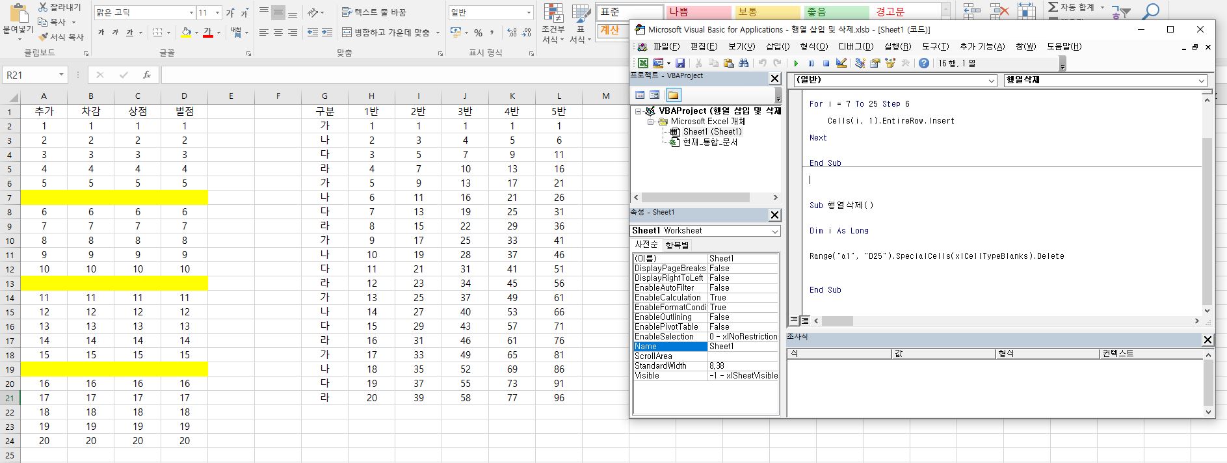Apply the red font color button
Viewport: 1227px width, 463px height.
[208, 33]
